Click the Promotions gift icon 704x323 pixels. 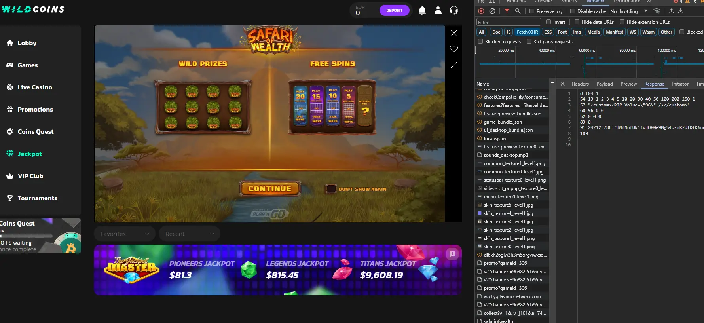pos(10,109)
